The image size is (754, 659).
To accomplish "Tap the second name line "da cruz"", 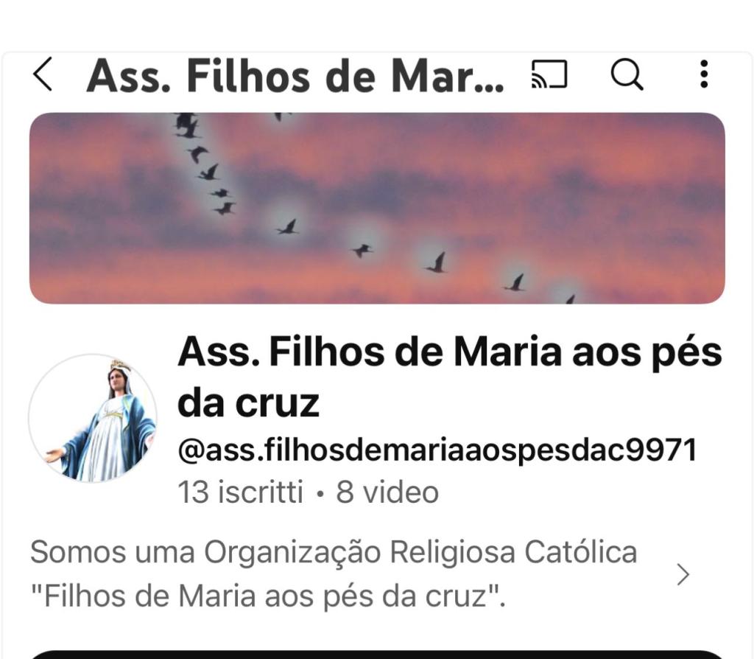I will pyautogui.click(x=248, y=403).
